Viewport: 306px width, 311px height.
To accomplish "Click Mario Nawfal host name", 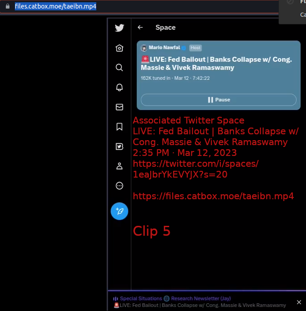I will tap(164, 48).
